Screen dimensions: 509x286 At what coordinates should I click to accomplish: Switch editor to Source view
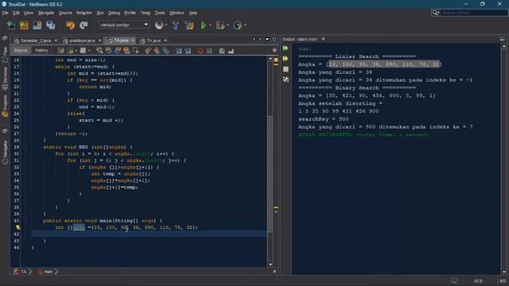[x=21, y=50]
